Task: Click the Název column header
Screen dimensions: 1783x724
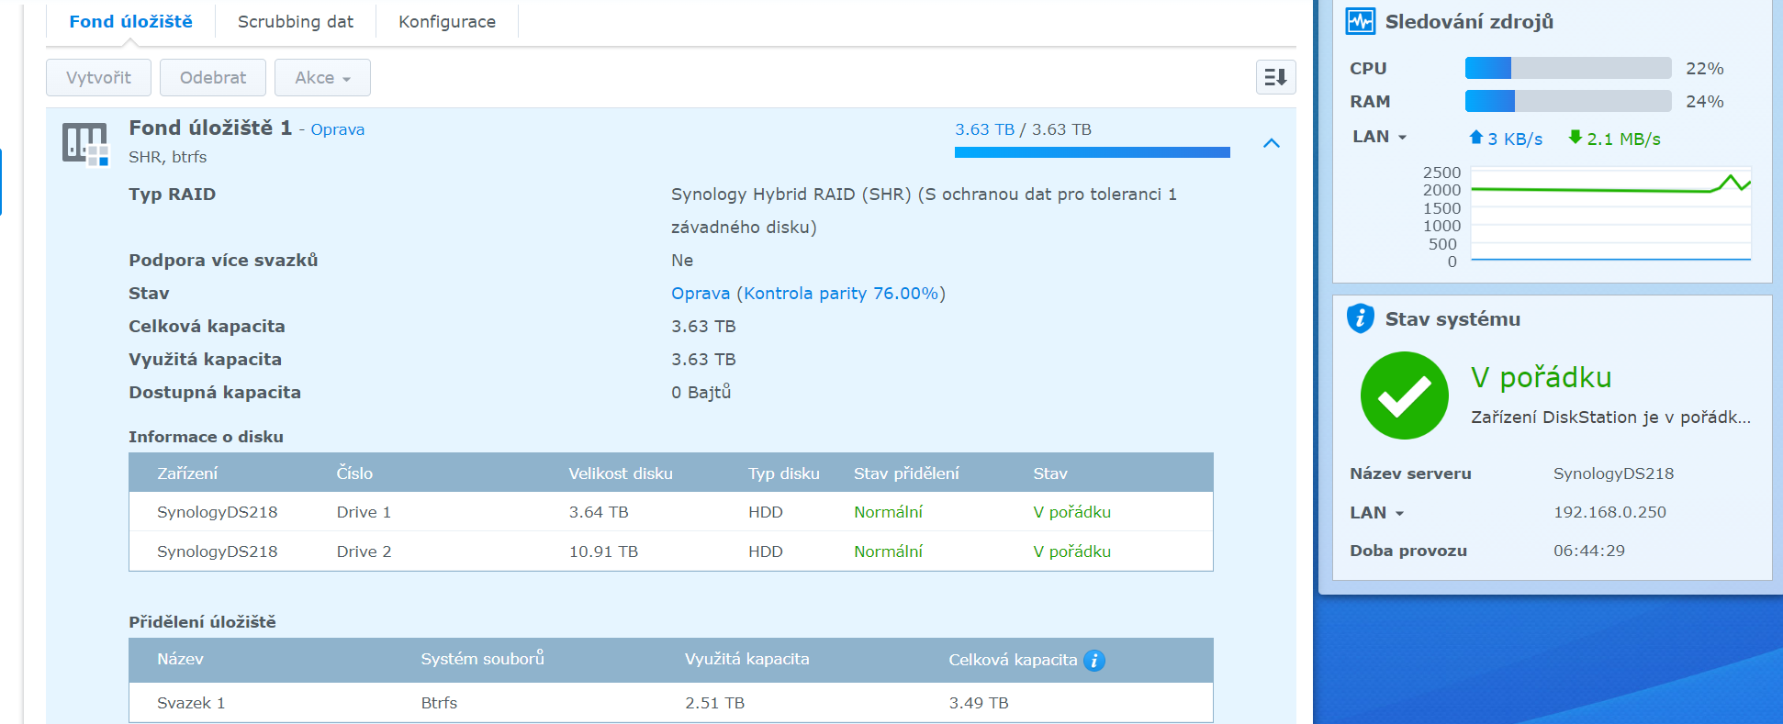Action: (180, 659)
